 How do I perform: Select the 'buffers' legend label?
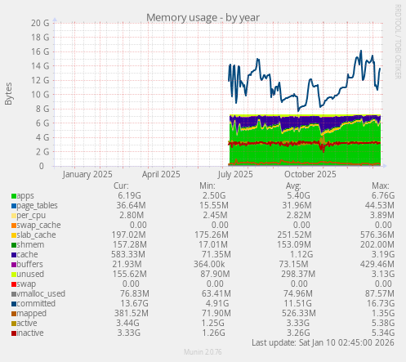point(30,264)
